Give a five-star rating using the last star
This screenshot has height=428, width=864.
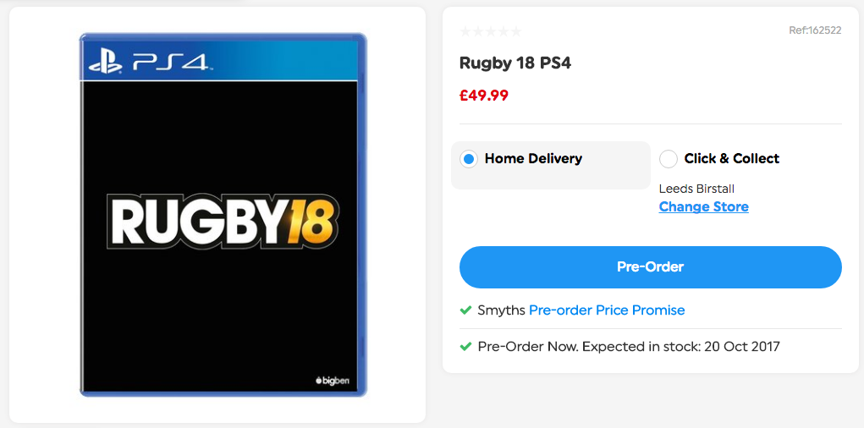tap(516, 32)
